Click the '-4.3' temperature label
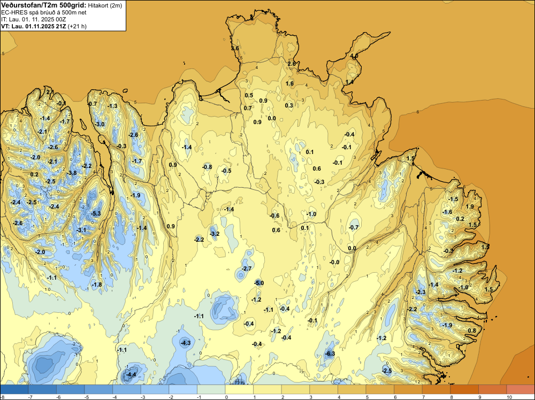This screenshot has width=535, height=400. pyautogui.click(x=186, y=343)
